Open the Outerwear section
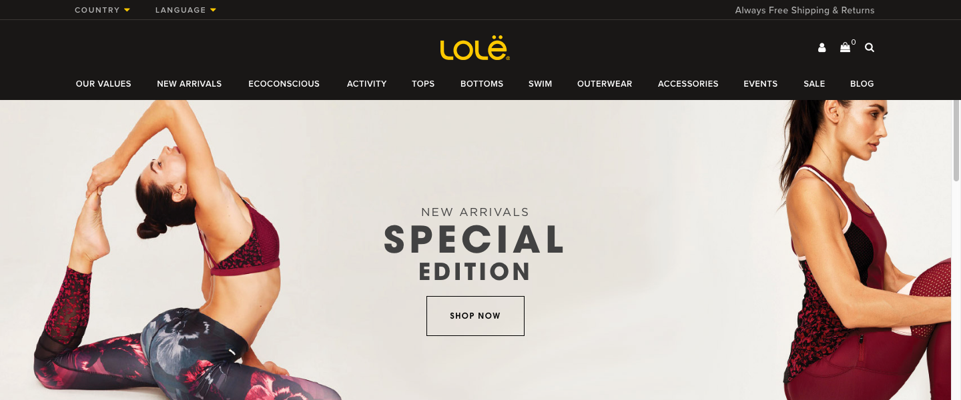 pos(605,84)
